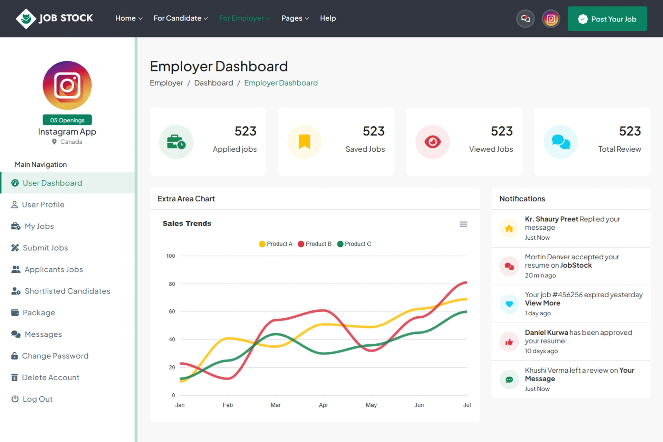Open Package in the sidebar
Viewport: 663px width, 442px height.
click(67, 313)
